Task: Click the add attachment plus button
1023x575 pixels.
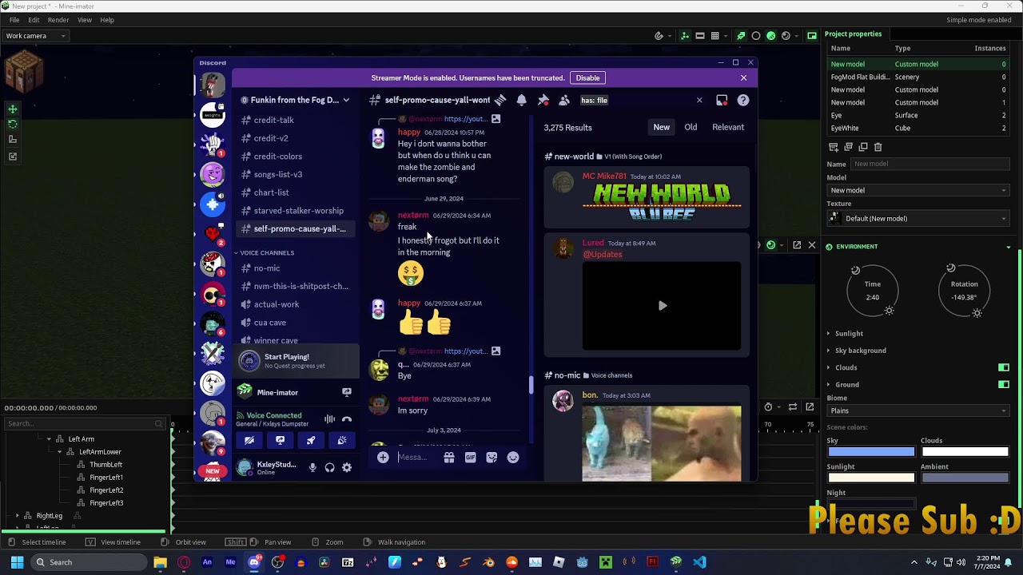Action: click(x=383, y=458)
